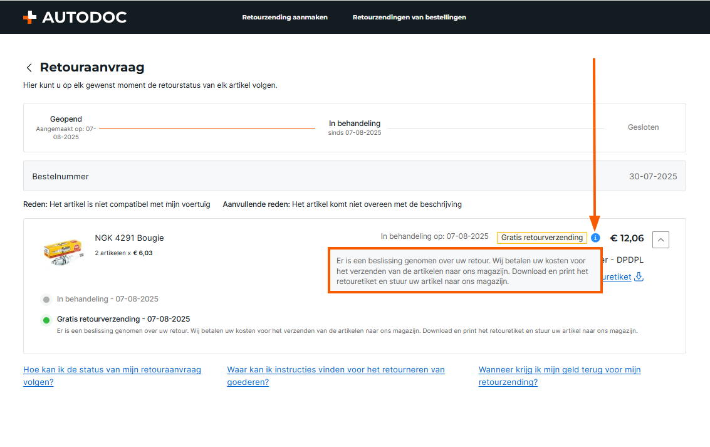Click the Bestelnummer header row

pyautogui.click(x=354, y=176)
